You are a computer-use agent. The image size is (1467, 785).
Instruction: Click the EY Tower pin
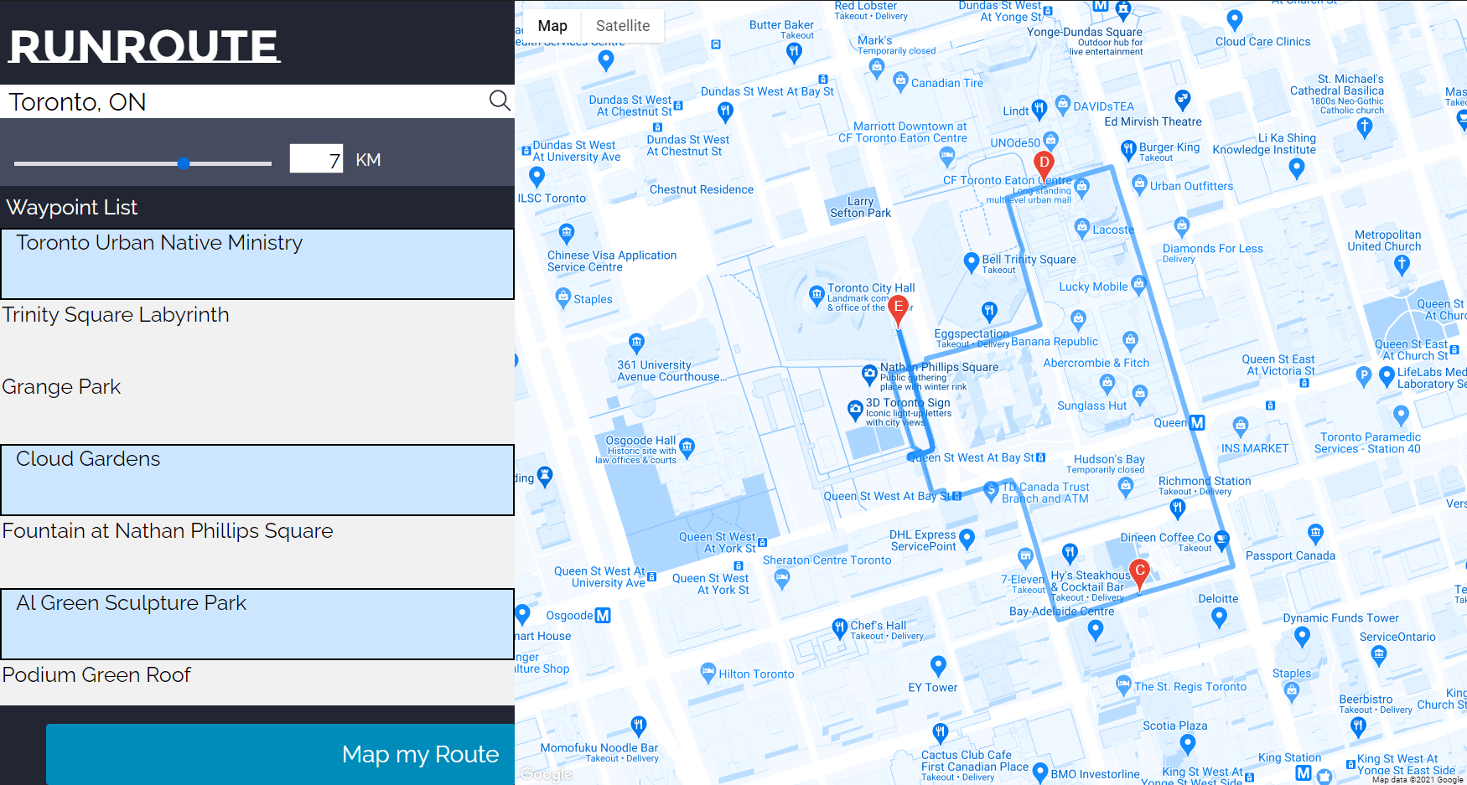pos(938,666)
